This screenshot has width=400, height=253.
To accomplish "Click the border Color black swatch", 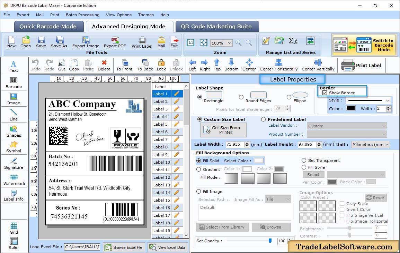I will coord(350,108).
